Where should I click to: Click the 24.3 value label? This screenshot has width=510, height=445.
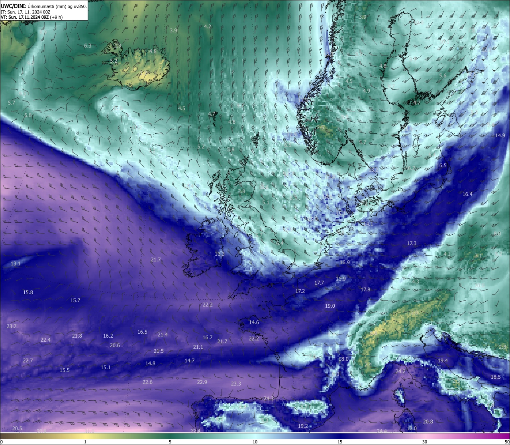(269, 399)
